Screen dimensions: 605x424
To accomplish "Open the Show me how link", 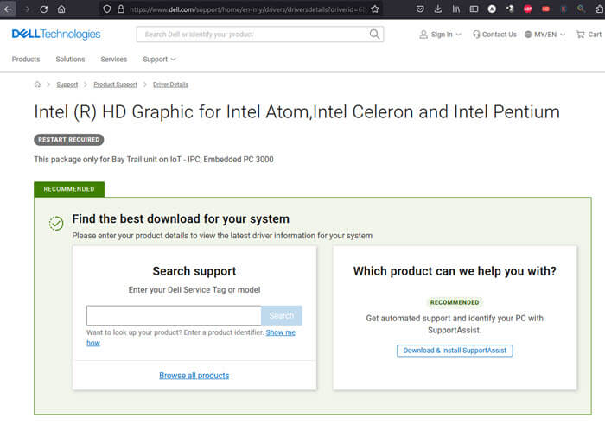I will [281, 332].
